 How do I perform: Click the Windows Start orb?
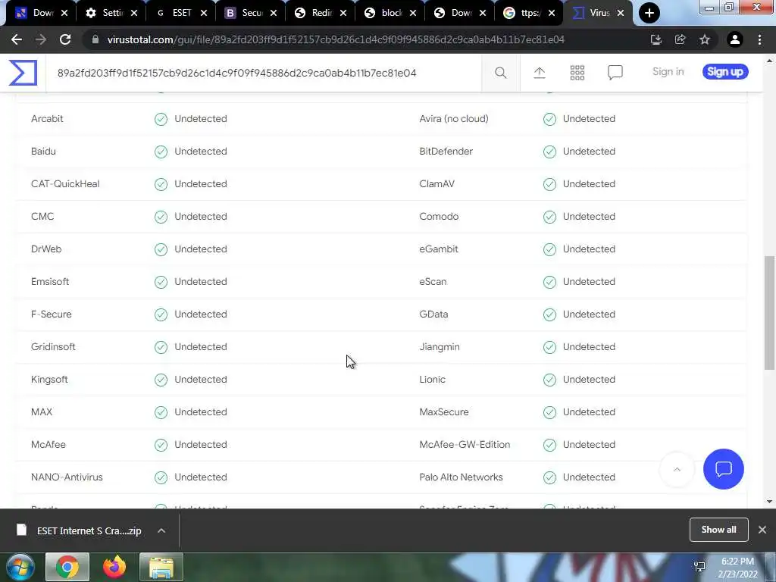[x=20, y=567]
